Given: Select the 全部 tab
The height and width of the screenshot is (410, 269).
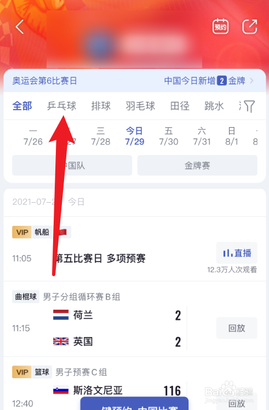Looking at the screenshot, I should tap(22, 106).
